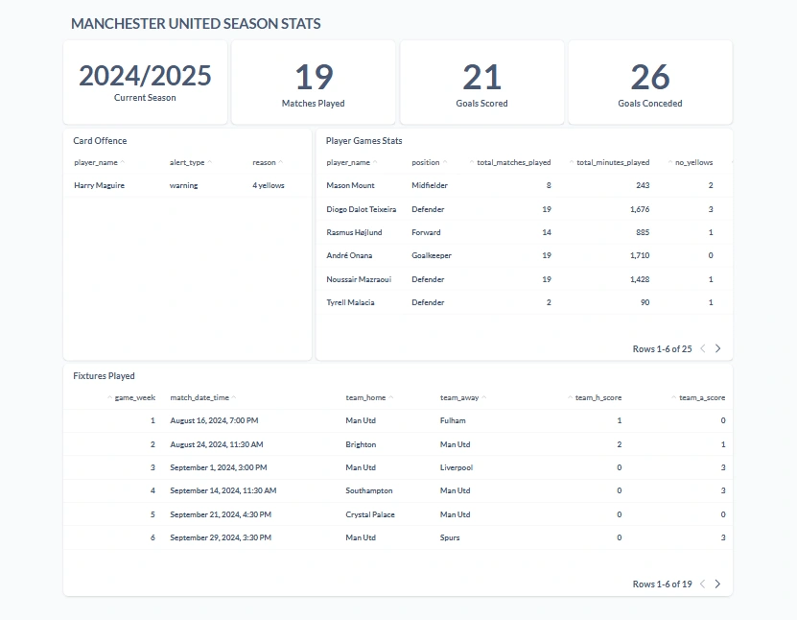Screen dimensions: 797x620
Task: Click the September 1, 2024, 3:00 PM fixture date
Action: (x=218, y=467)
